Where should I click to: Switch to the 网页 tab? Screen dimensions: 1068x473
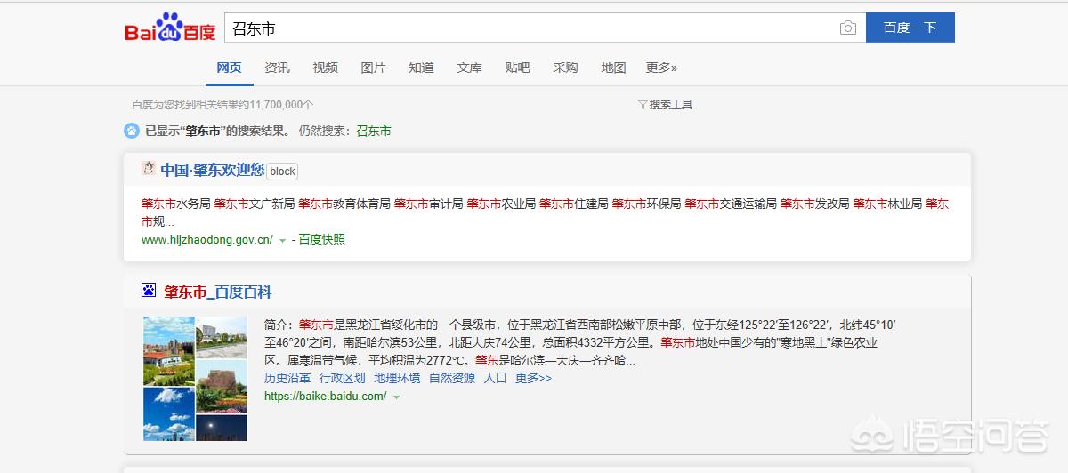click(229, 68)
